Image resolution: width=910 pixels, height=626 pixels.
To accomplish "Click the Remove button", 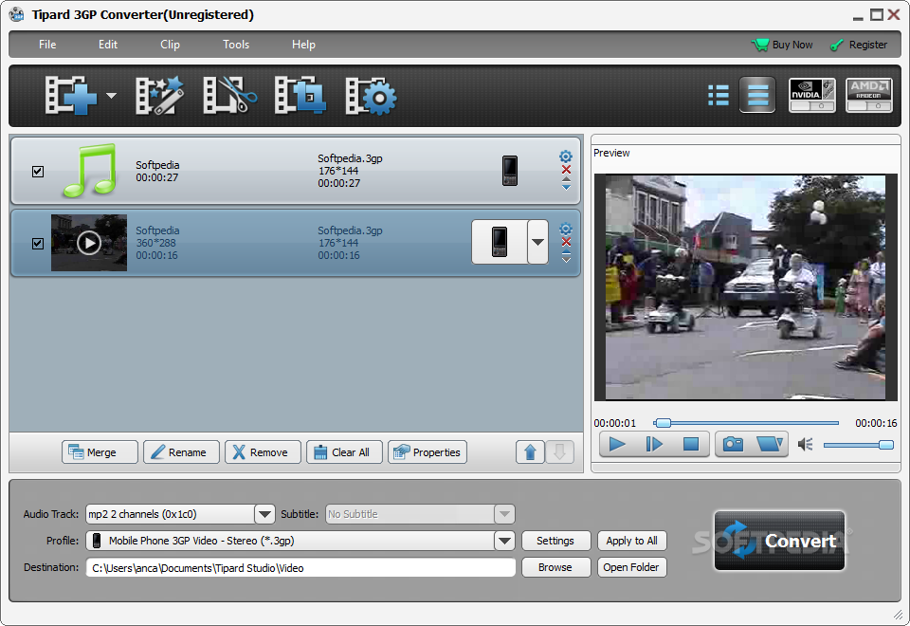I will (x=263, y=452).
